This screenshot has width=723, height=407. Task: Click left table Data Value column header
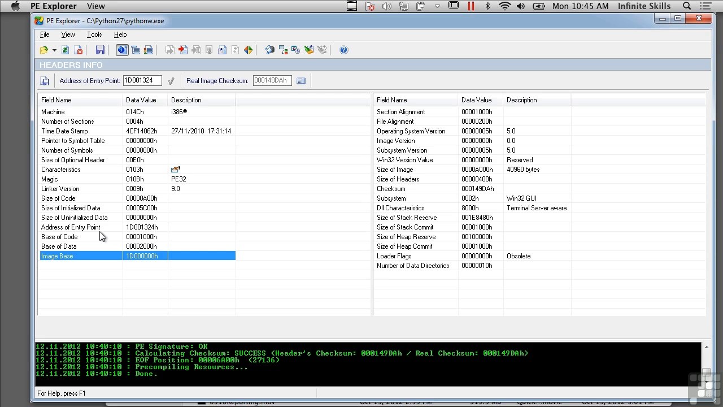(x=145, y=100)
